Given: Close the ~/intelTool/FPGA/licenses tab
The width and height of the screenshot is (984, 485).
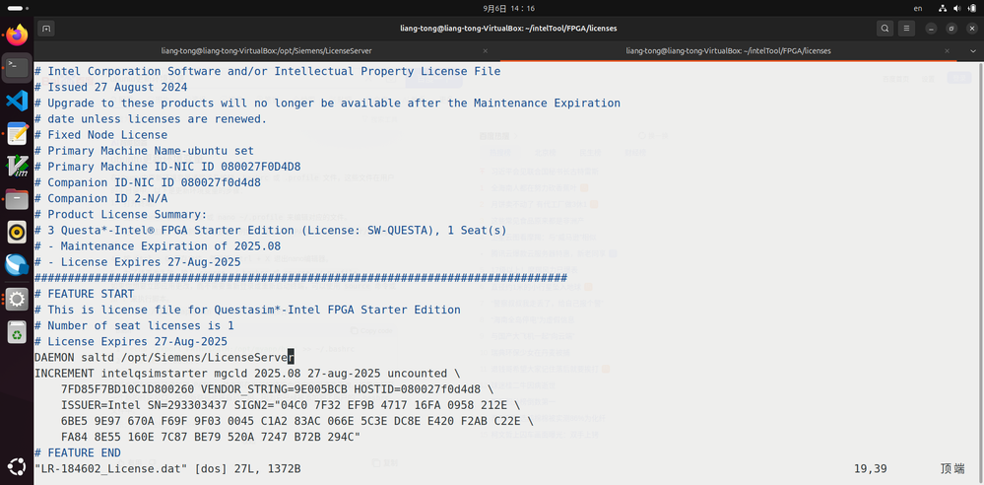Looking at the screenshot, I should tap(948, 51).
